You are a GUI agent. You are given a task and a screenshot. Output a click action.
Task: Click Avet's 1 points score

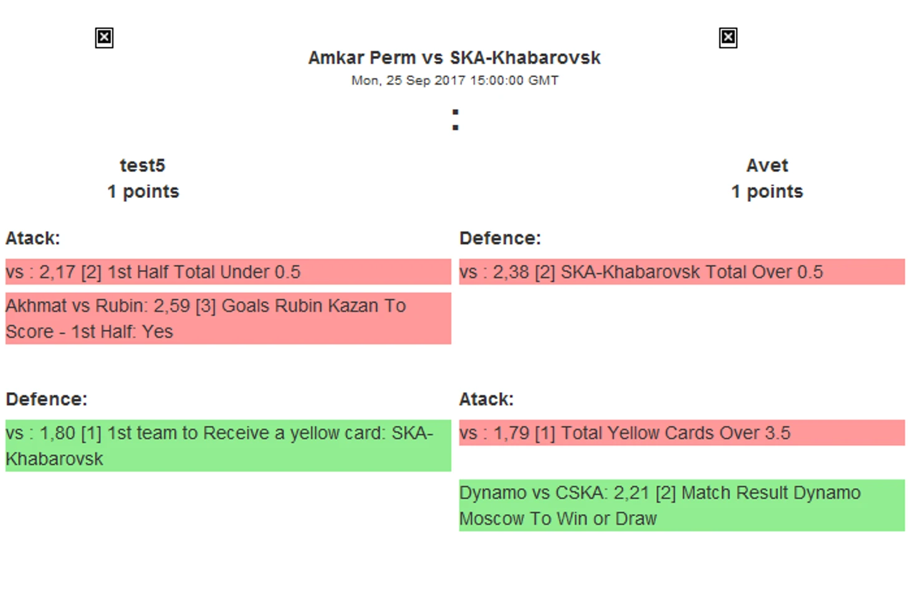coord(767,192)
